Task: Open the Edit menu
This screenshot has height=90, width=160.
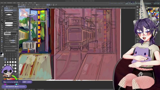Action: pos(5,3)
